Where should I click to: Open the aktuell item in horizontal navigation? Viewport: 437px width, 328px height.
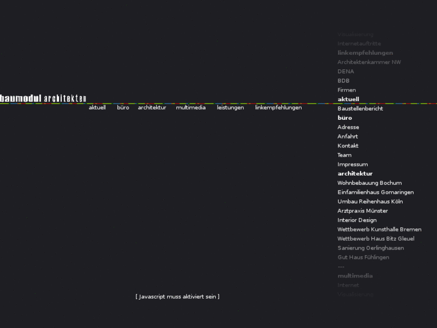click(x=97, y=108)
